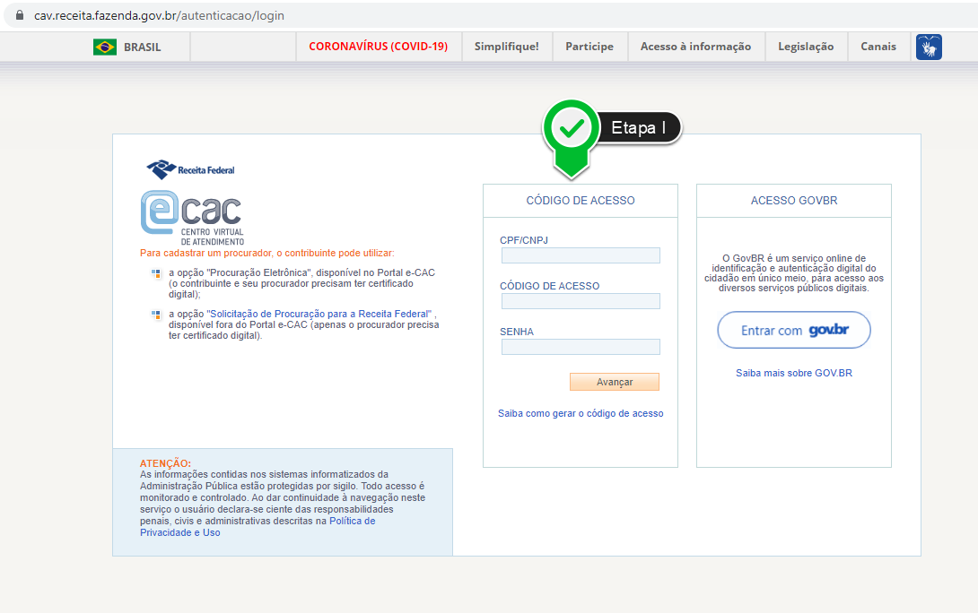Open Acesso à informação menu item
Viewport: 978px width, 613px height.
click(x=695, y=47)
